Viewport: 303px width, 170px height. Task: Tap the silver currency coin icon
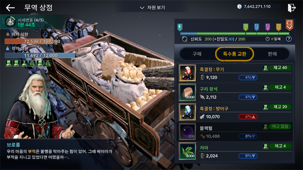click(239, 6)
